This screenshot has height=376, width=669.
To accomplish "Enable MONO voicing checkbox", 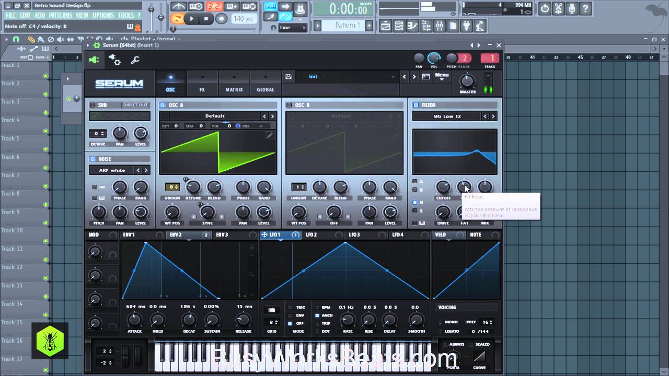I will [441, 322].
